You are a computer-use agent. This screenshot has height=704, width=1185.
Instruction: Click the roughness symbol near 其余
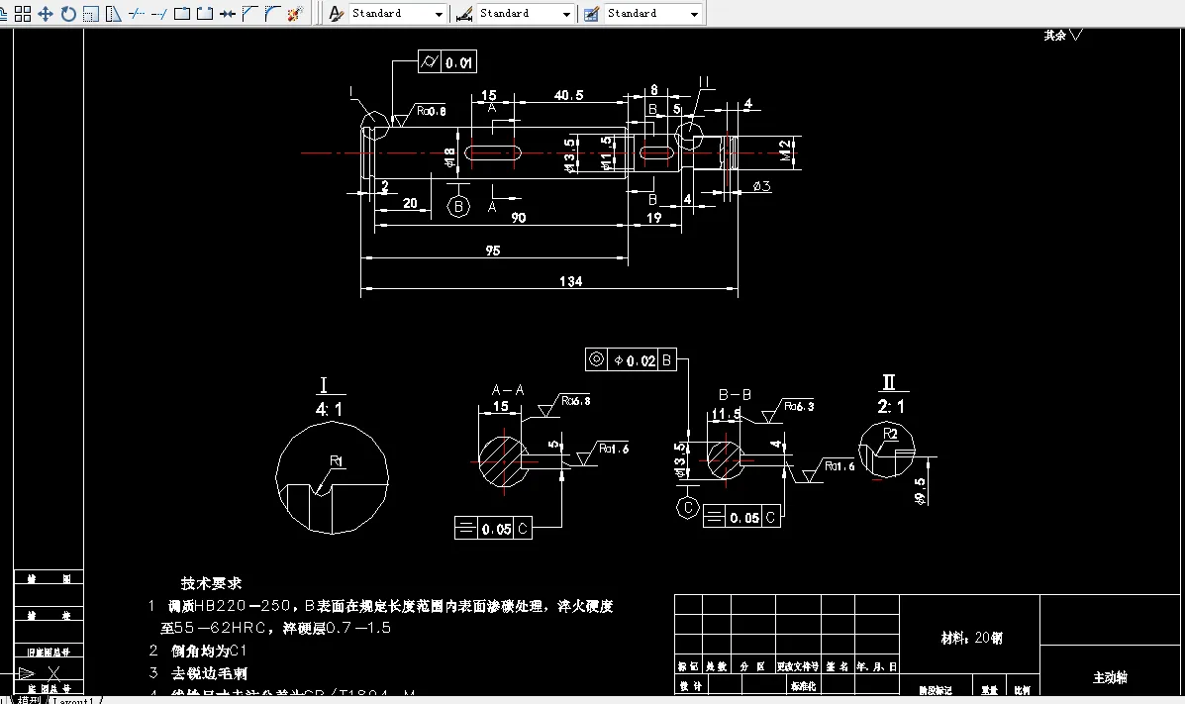tap(1078, 33)
